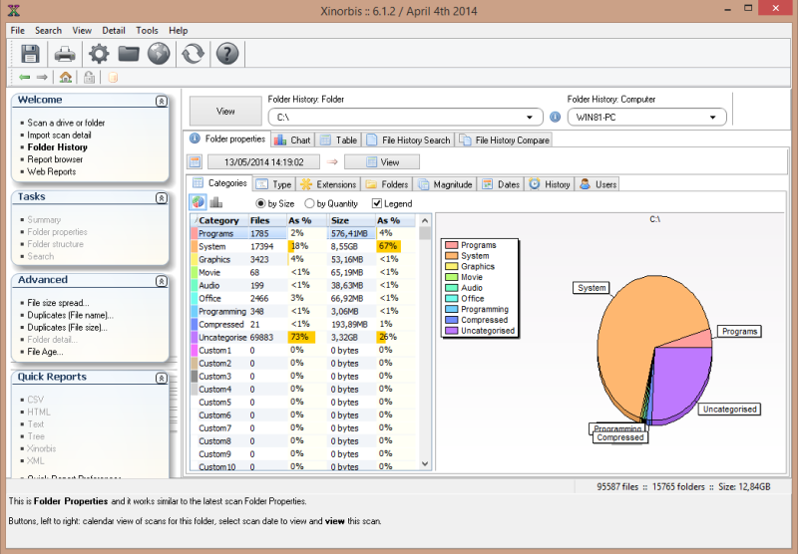Image resolution: width=798 pixels, height=554 pixels.
Task: Click the blue info icon beside folder combo
Action: coord(556,117)
